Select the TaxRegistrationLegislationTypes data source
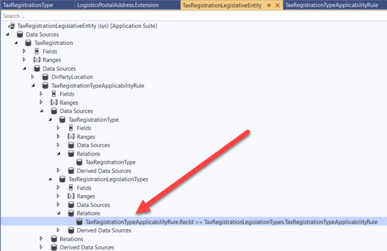Screen dimensions: 387x251 coord(108,179)
